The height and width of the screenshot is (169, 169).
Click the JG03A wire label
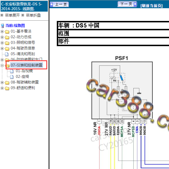(x=99, y=131)
